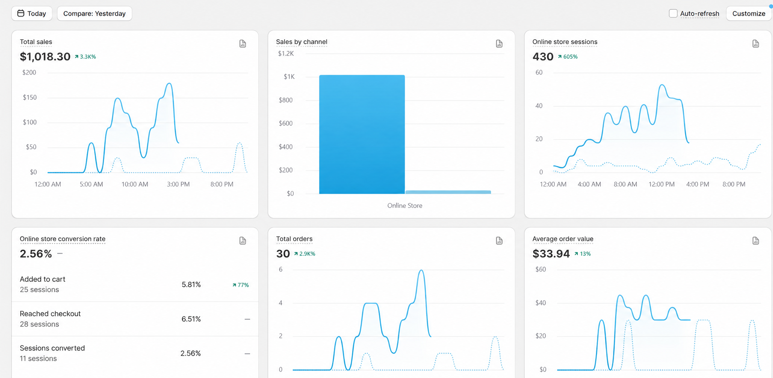The width and height of the screenshot is (773, 378).
Task: Select the 30 total orders value
Action: [x=283, y=253]
